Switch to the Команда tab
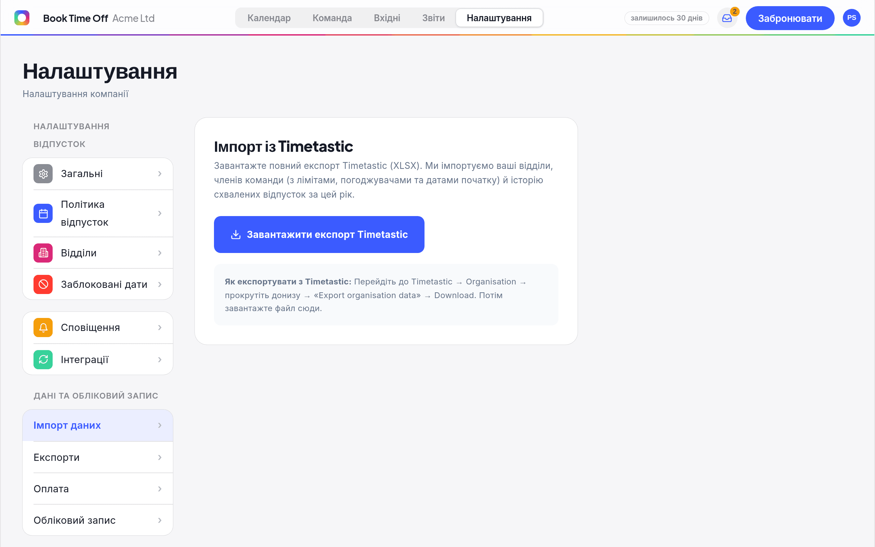Viewport: 875px width, 547px height. click(x=332, y=18)
